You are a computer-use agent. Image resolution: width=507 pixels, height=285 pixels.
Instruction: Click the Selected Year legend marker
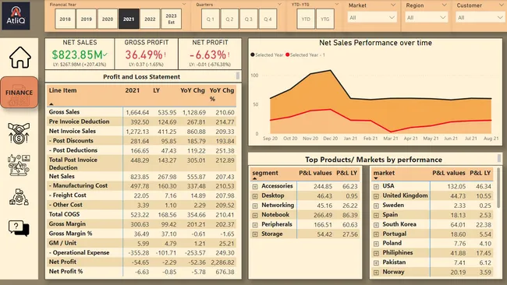pyautogui.click(x=253, y=55)
